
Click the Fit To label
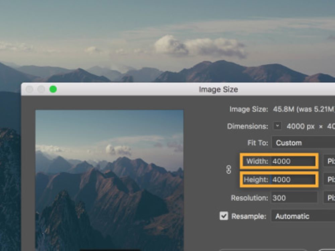pos(257,143)
